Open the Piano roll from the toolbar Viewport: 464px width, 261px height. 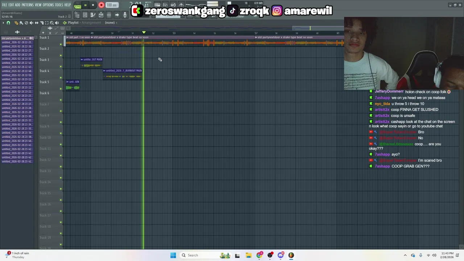pos(93,15)
